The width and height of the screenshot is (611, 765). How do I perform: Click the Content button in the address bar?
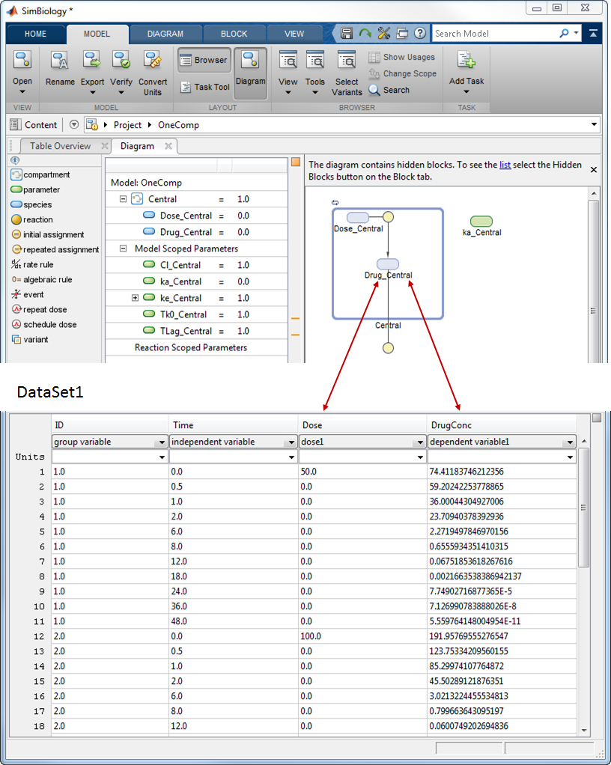tap(34, 125)
